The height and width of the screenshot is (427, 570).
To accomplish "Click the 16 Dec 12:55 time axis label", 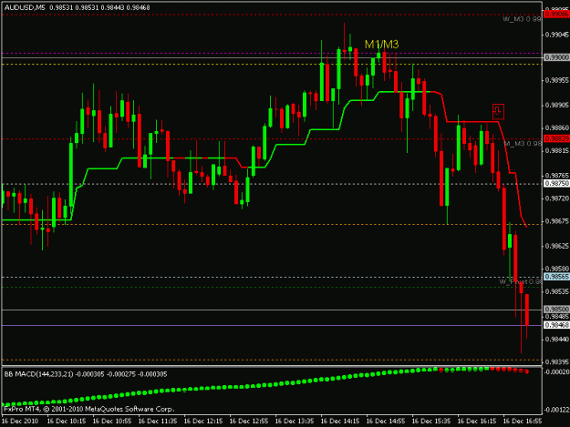I will (249, 422).
